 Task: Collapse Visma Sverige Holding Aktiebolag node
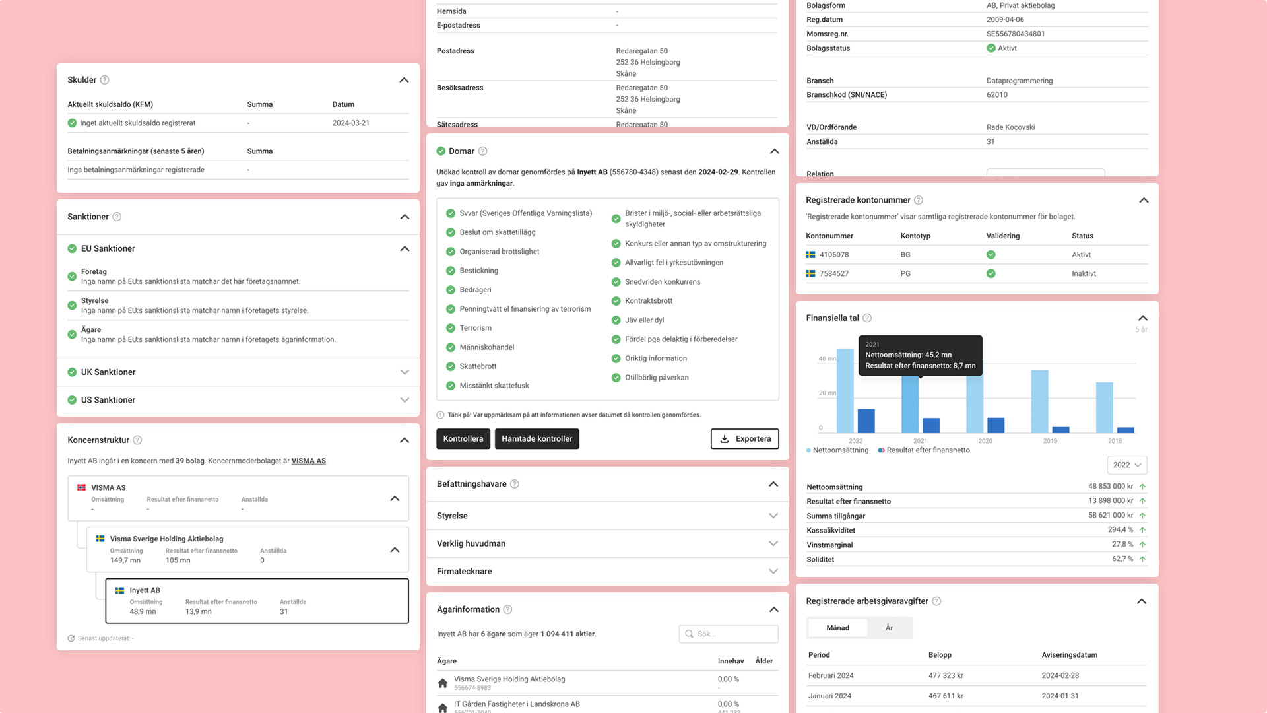(x=395, y=549)
